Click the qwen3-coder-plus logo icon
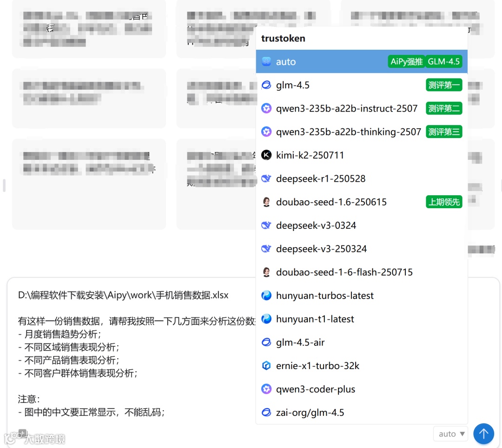This screenshot has height=448, width=502. point(266,389)
